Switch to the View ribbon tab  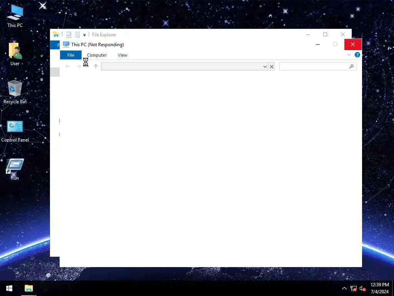(x=122, y=55)
